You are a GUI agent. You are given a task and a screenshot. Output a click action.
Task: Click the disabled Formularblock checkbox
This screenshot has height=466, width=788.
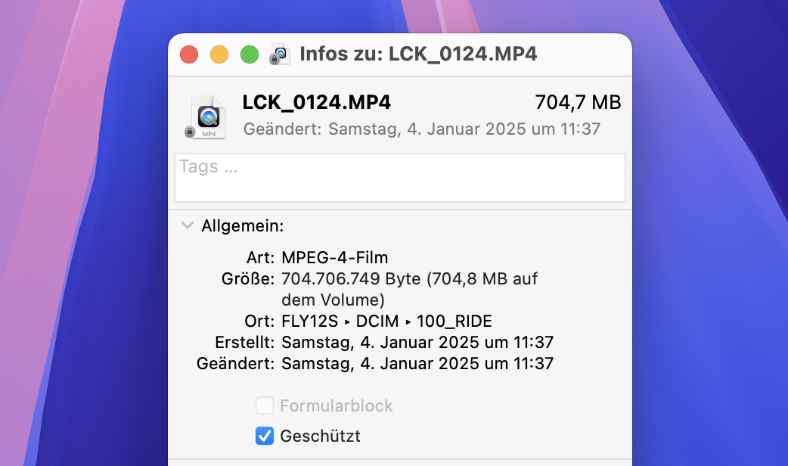coord(265,405)
